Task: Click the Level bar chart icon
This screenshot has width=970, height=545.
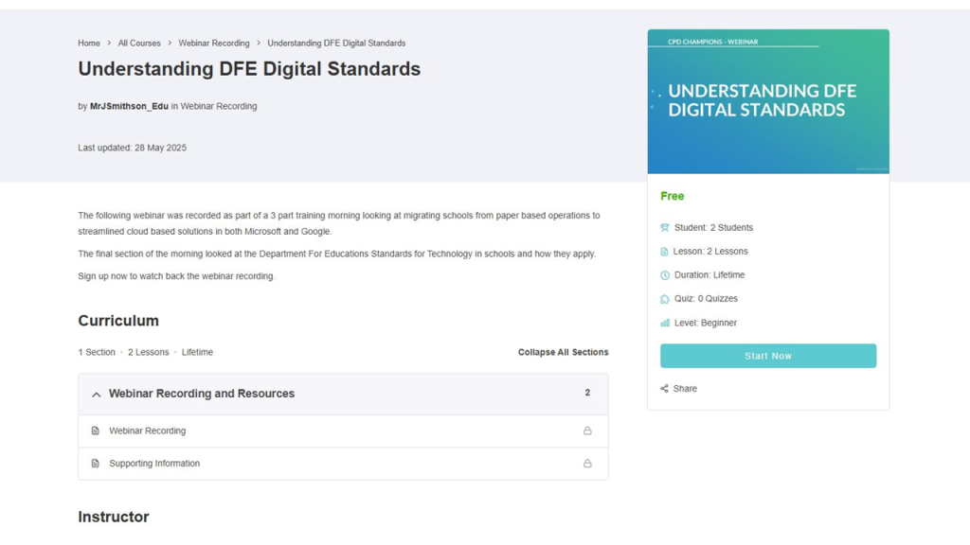Action: [665, 323]
